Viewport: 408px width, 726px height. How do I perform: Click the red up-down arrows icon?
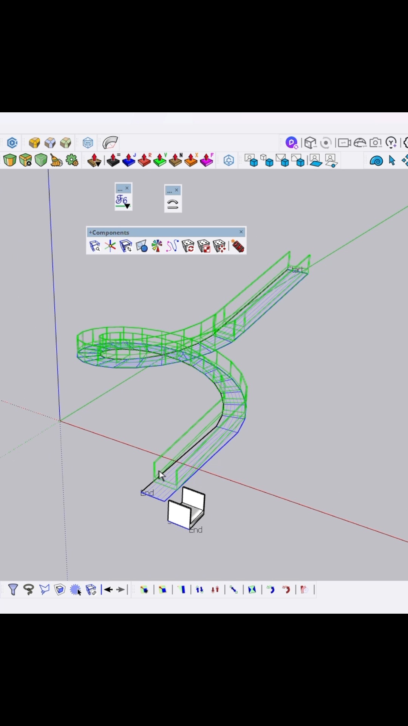click(215, 589)
